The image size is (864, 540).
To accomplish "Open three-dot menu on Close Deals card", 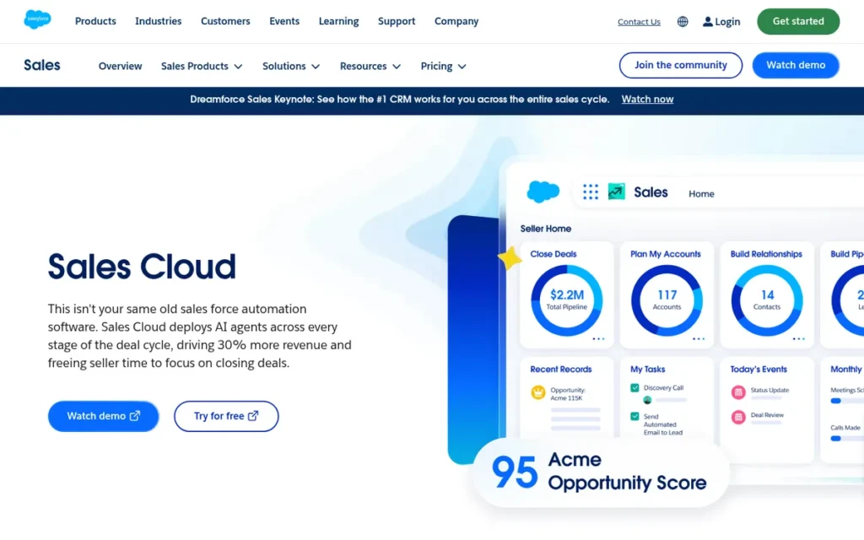I will tap(598, 339).
